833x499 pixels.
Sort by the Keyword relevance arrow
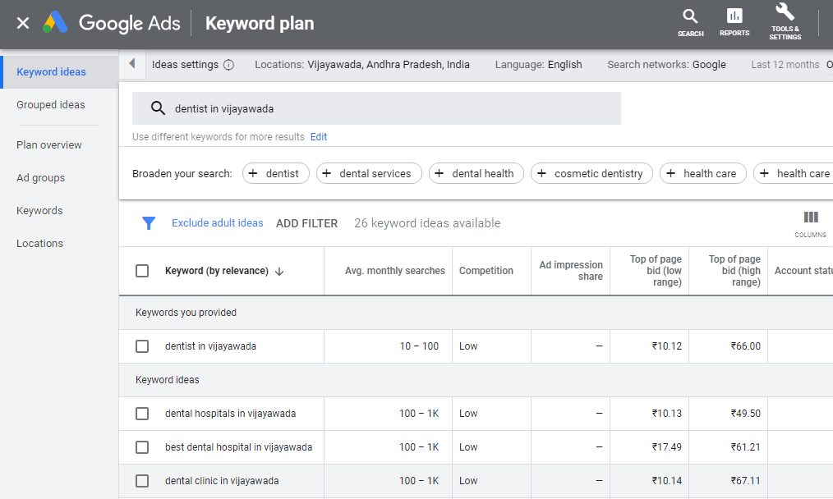(x=279, y=272)
